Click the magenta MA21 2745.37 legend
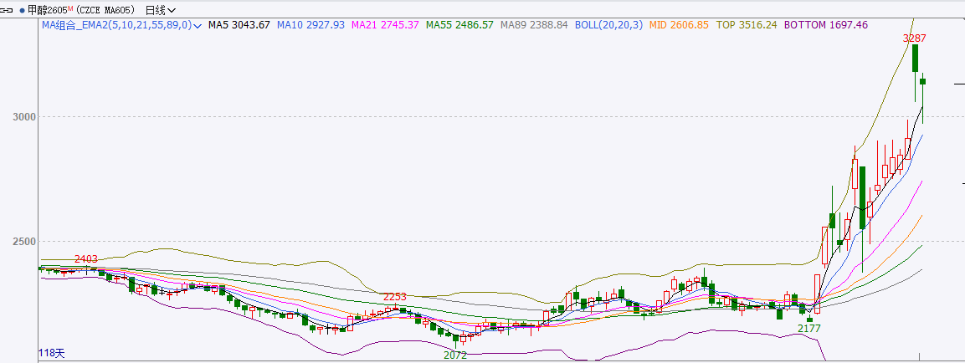This screenshot has width=965, height=363. pos(385,25)
